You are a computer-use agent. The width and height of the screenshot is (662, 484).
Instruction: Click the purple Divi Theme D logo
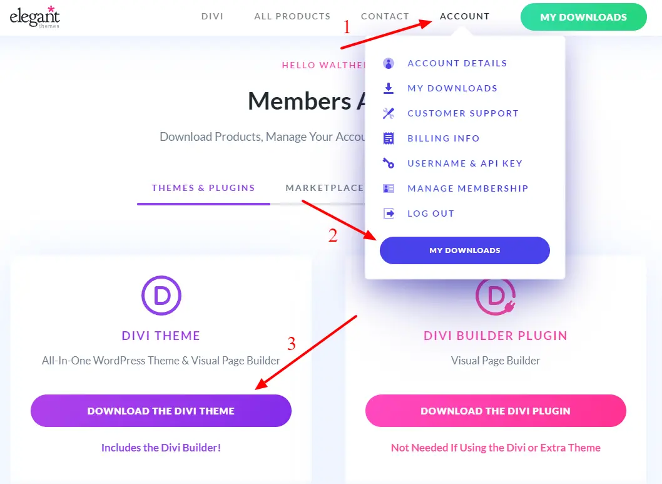(x=161, y=295)
